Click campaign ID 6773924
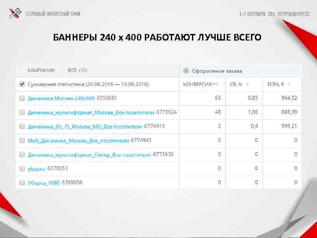 [166, 112]
